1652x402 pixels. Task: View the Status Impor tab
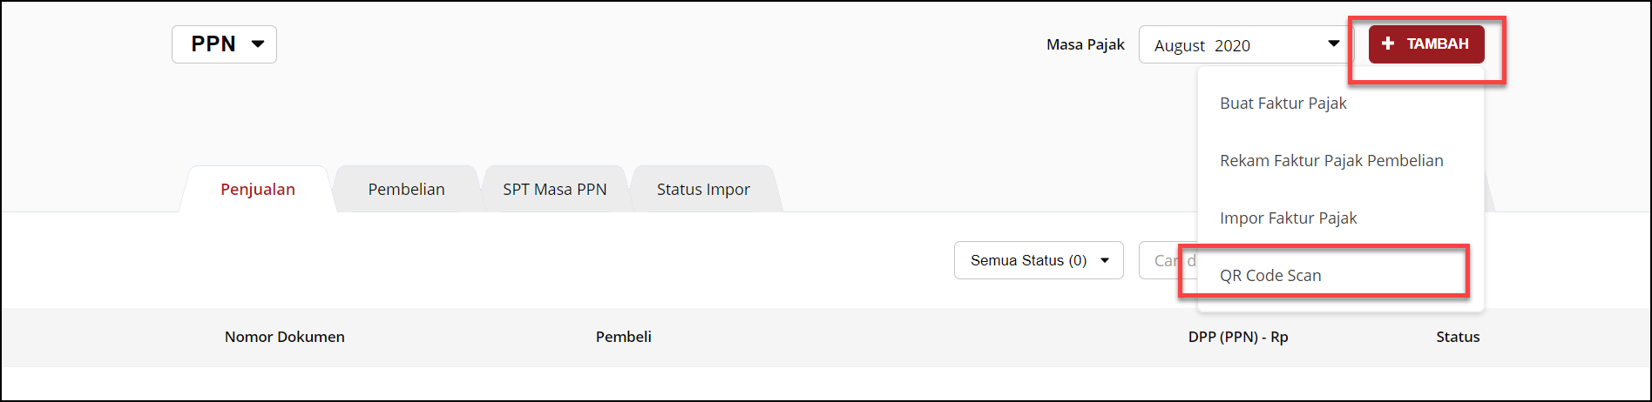click(702, 190)
